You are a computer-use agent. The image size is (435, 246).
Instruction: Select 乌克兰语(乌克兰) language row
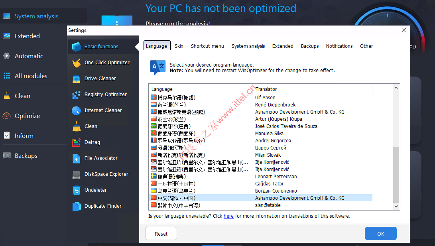click(x=261, y=191)
